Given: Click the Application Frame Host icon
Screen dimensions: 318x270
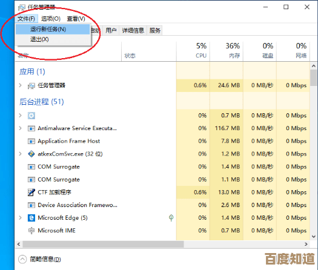Looking at the screenshot, I should coord(31,141).
